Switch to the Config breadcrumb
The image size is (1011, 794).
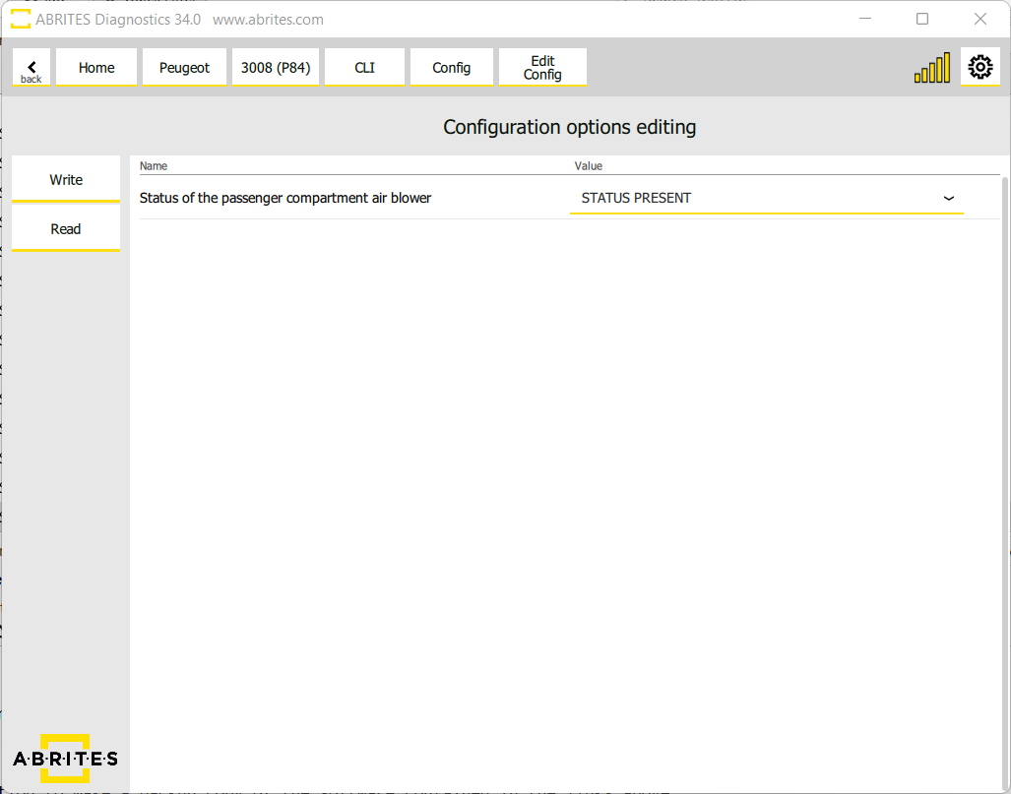coord(451,67)
